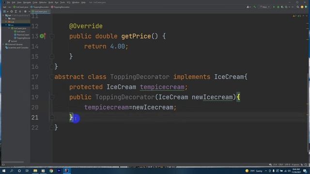Open the run configuration dropdown

click(264, 7)
